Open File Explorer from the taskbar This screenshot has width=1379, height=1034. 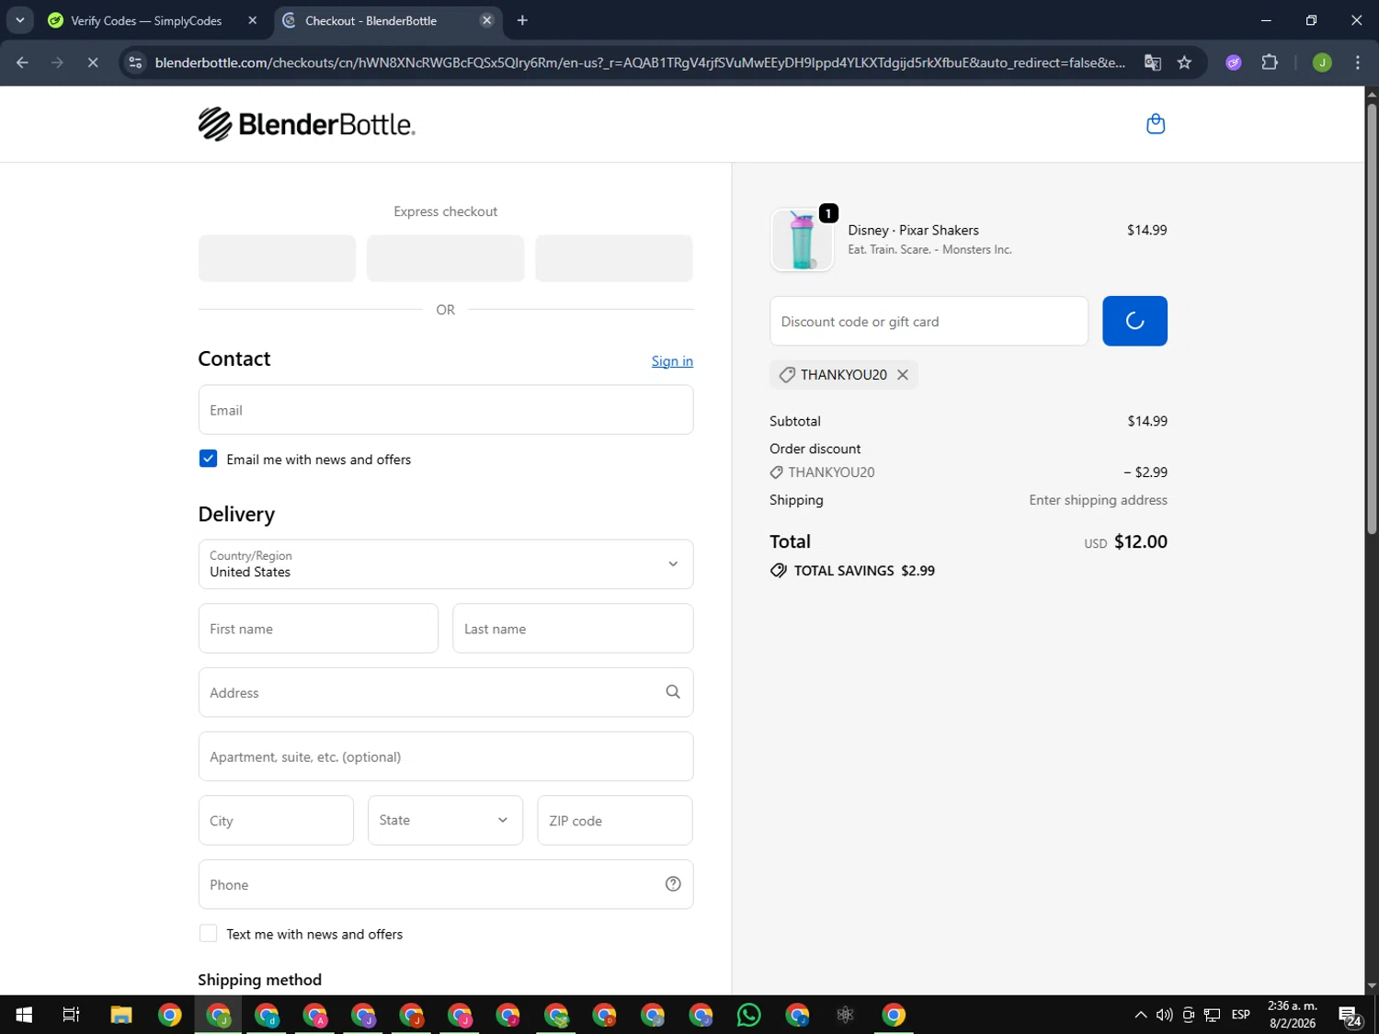click(121, 1015)
